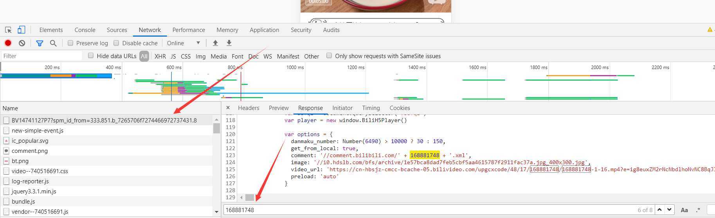Select jquery3.3.1.min.js request
The width and height of the screenshot is (715, 218).
click(x=106, y=191)
